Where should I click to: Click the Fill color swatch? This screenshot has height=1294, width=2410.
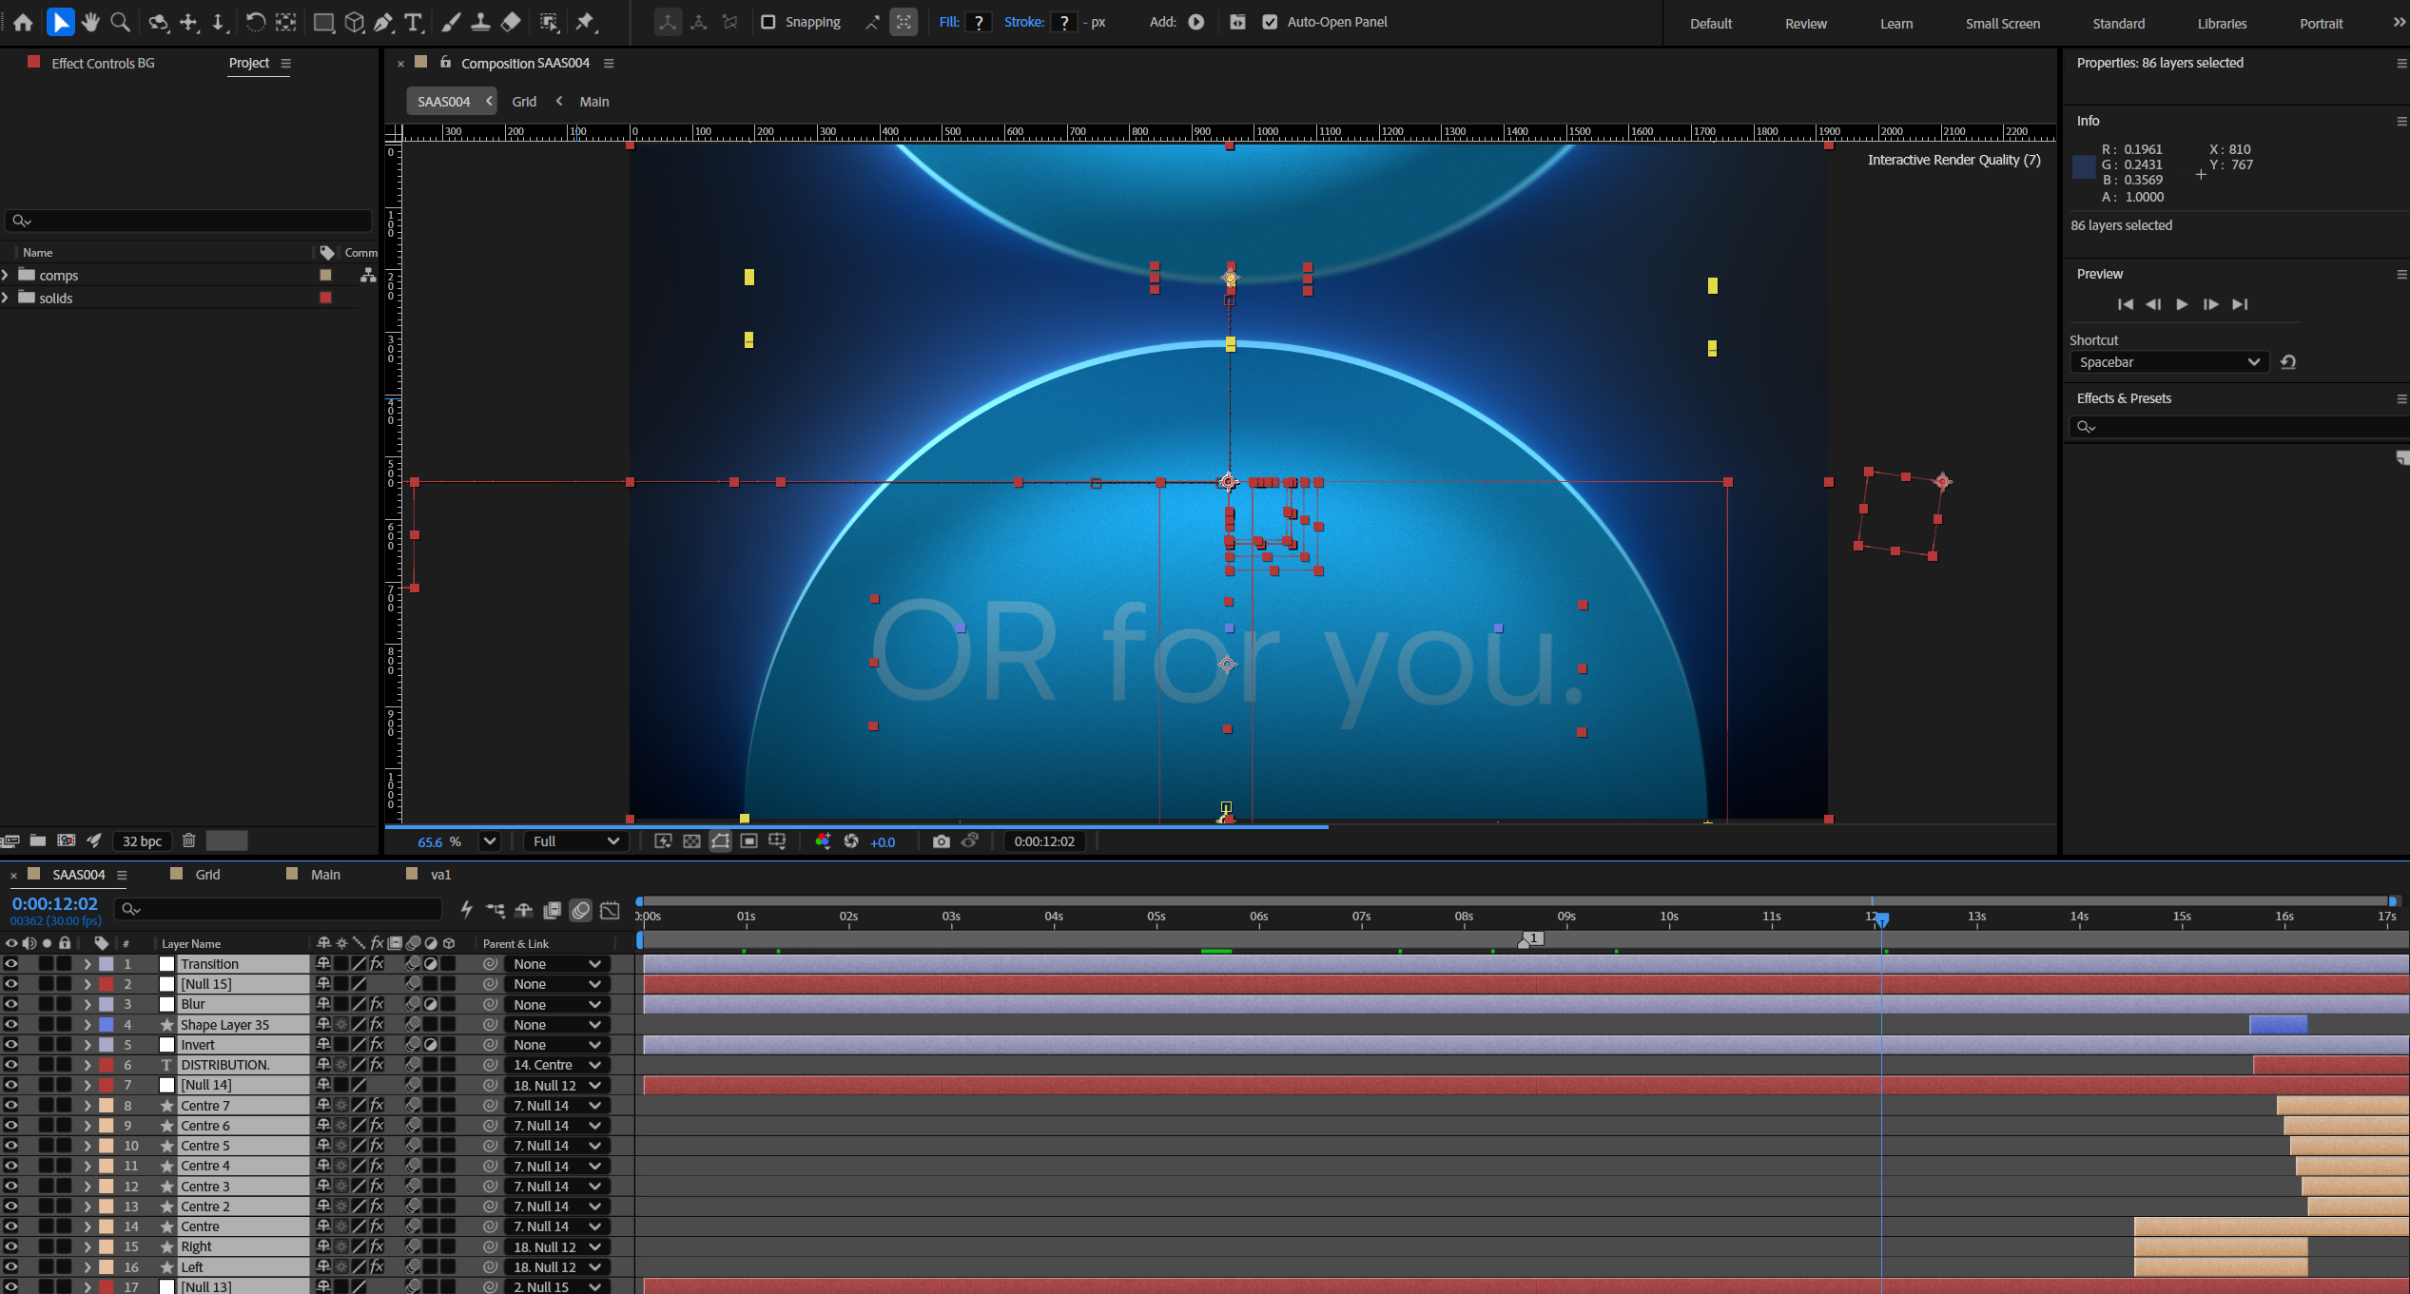[978, 22]
